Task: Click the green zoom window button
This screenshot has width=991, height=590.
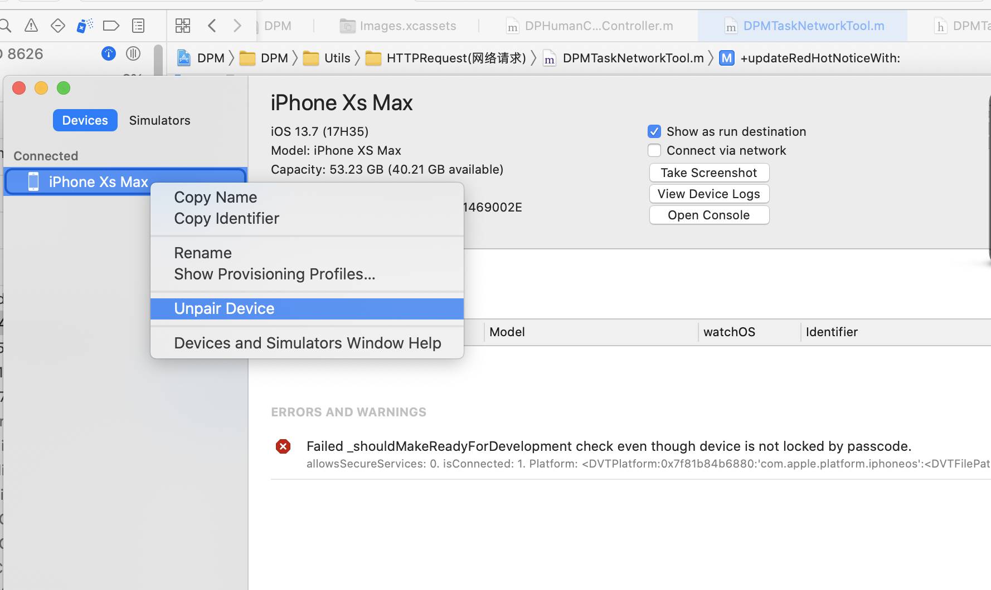Action: click(x=64, y=88)
